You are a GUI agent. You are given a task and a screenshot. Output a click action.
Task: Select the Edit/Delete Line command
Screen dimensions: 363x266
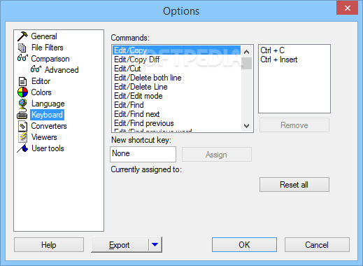click(176, 87)
